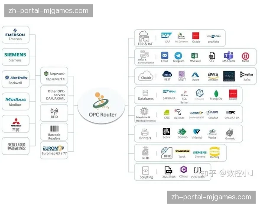Image resolution: width=260 pixels, height=208 pixels.
Task: Click the OPC Router center logo
Action: click(x=102, y=104)
